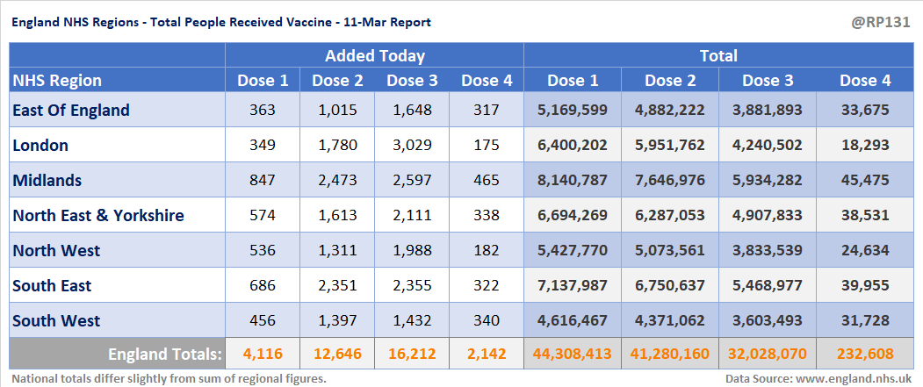Click the 'NHS Region' column header

[58, 81]
